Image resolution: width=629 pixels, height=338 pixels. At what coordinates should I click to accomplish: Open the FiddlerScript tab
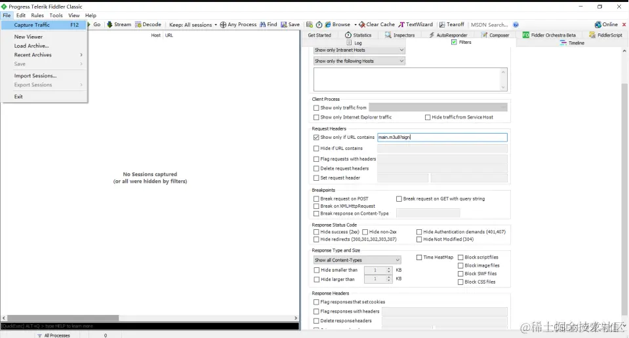click(x=606, y=35)
